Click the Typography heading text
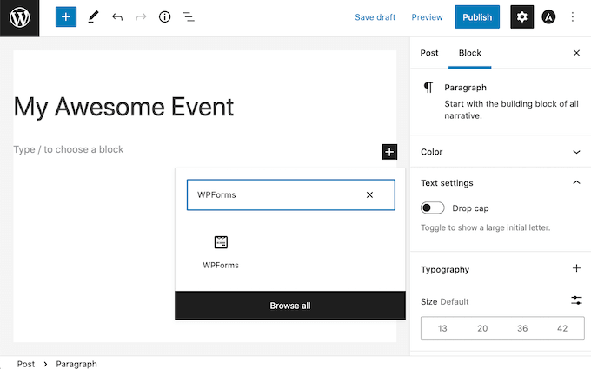 pyautogui.click(x=445, y=270)
